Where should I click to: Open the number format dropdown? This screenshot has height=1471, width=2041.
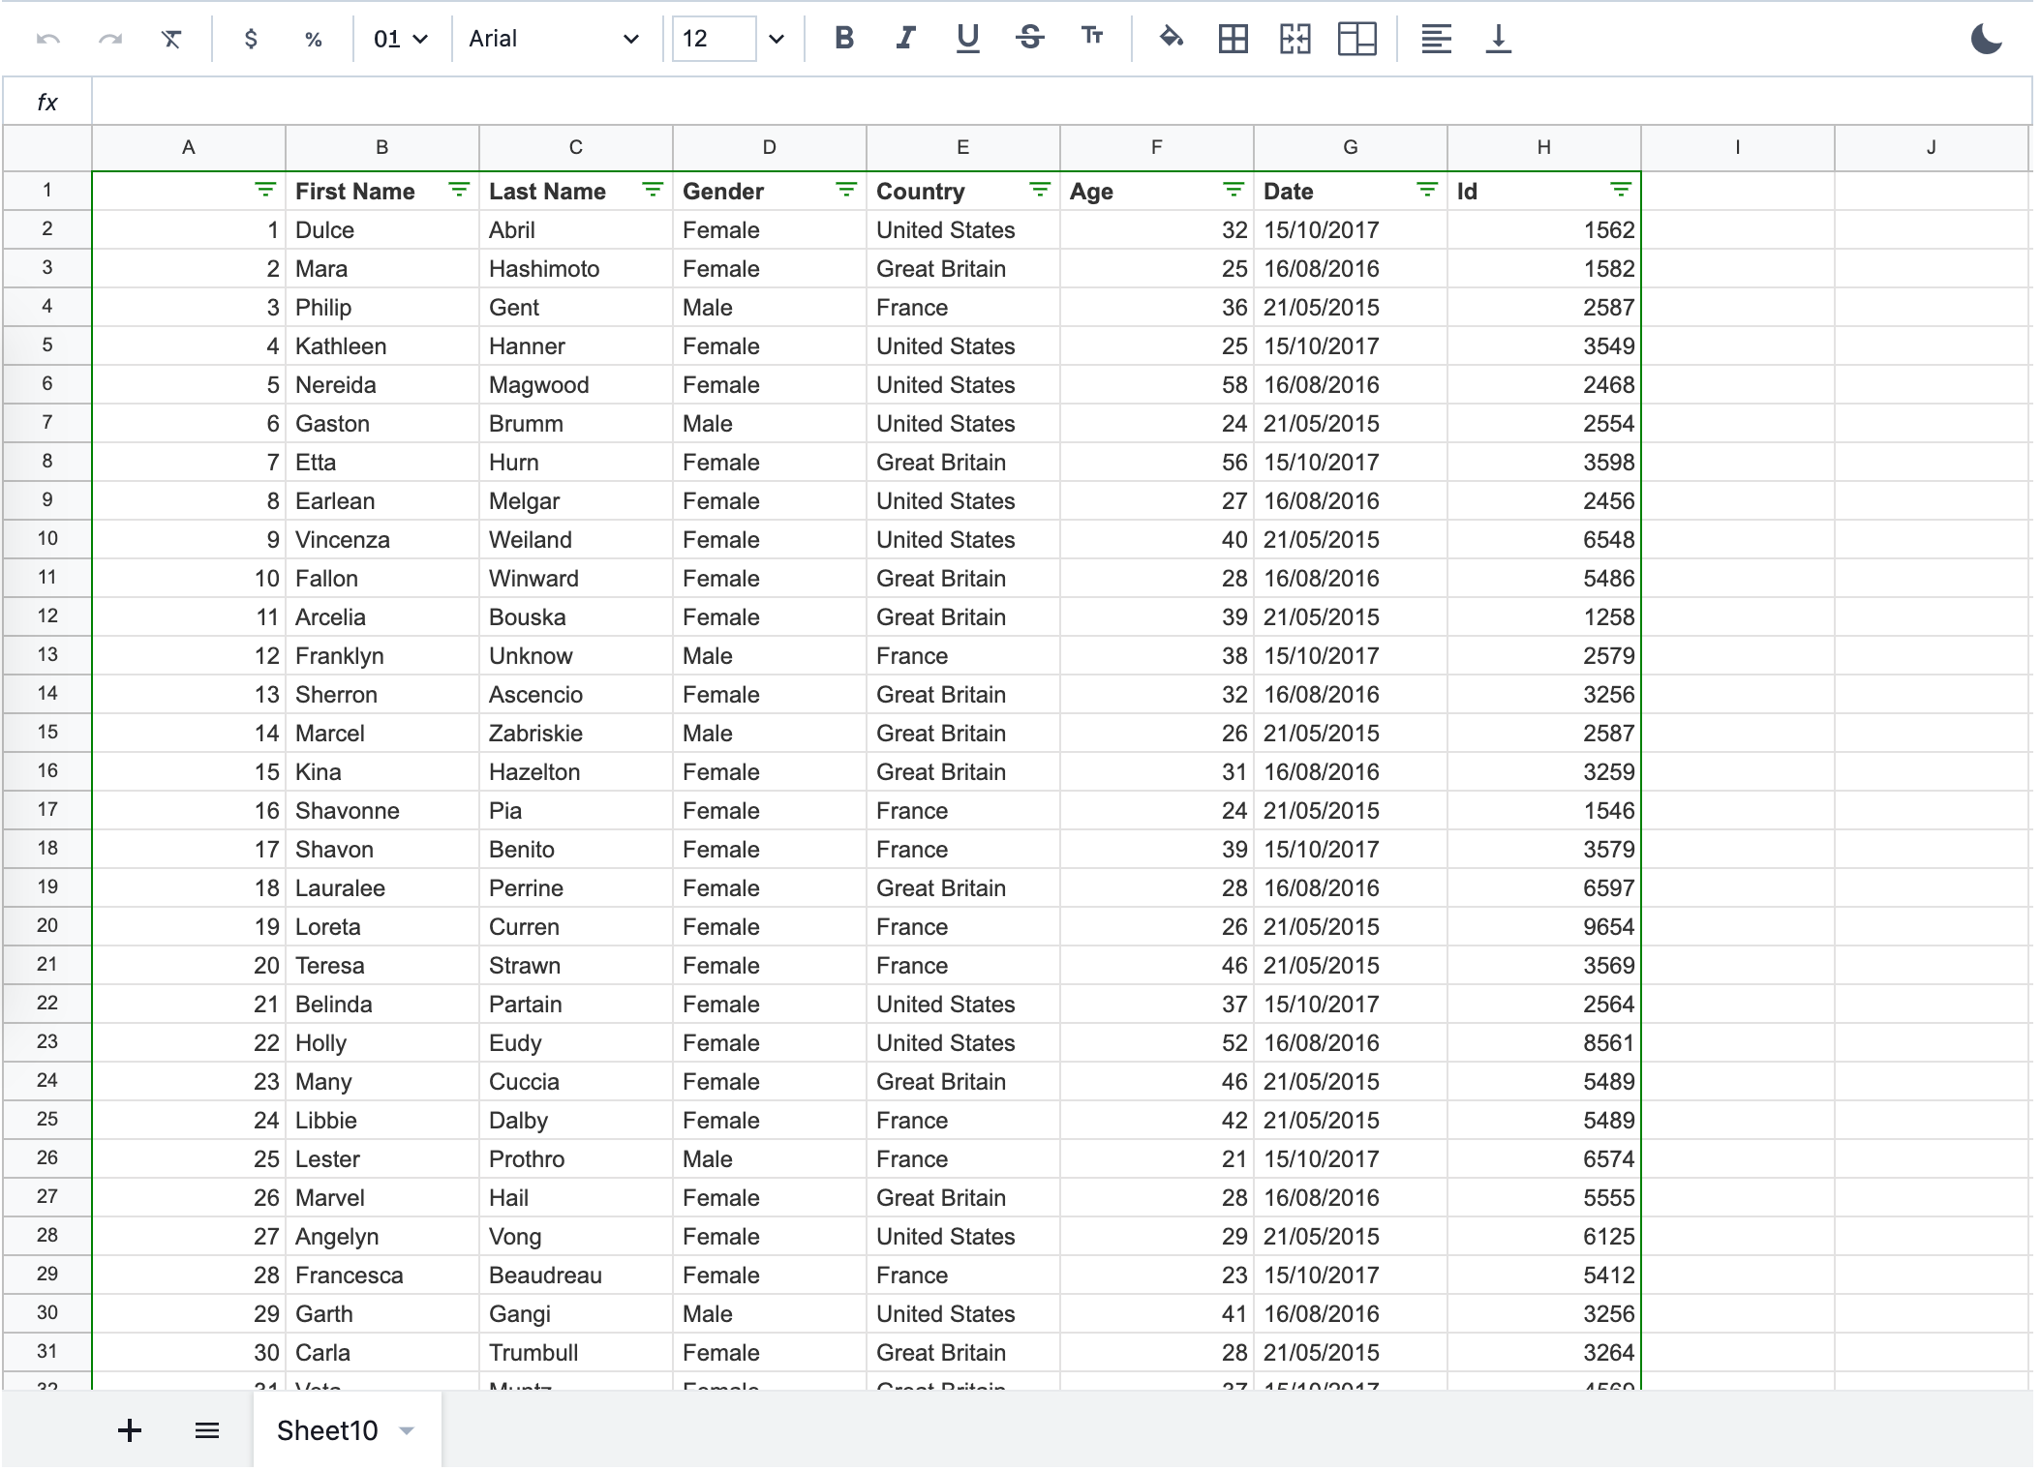(399, 39)
